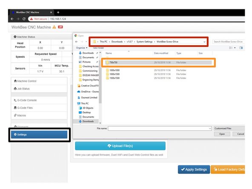Viewport: 252px width, 189px height.
Task: Click the Load Factory Defaults button
Action: pos(228,169)
